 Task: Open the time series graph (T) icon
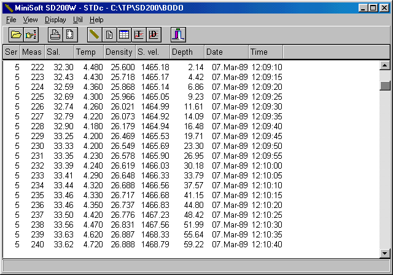click(x=139, y=34)
